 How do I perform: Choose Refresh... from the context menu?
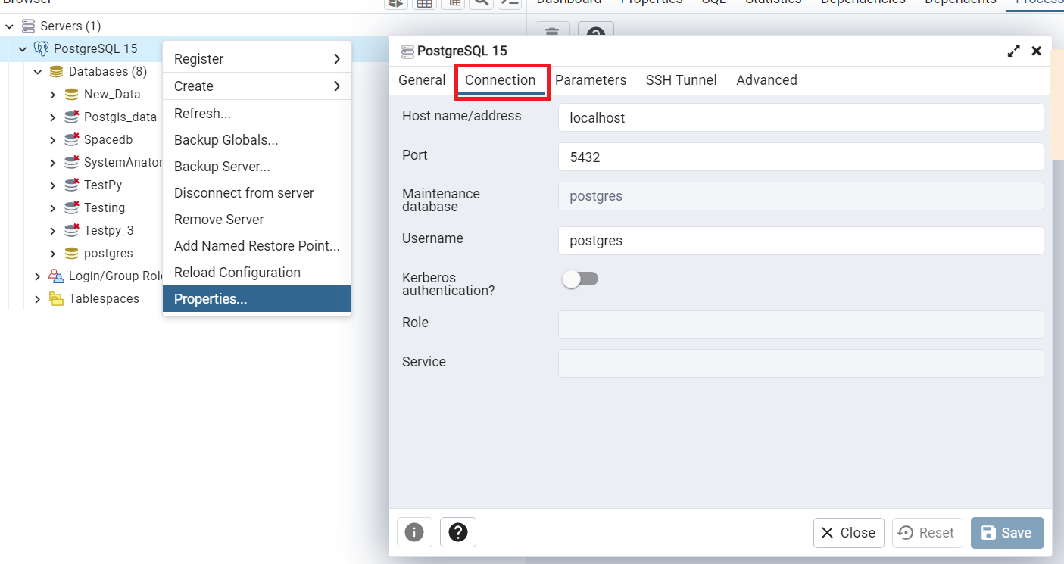pos(257,114)
